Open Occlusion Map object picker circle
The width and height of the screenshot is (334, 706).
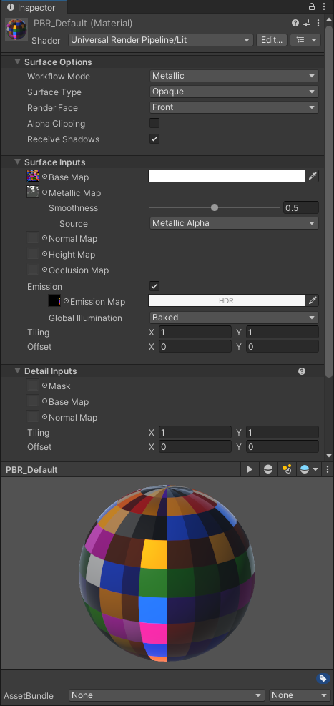coord(44,270)
